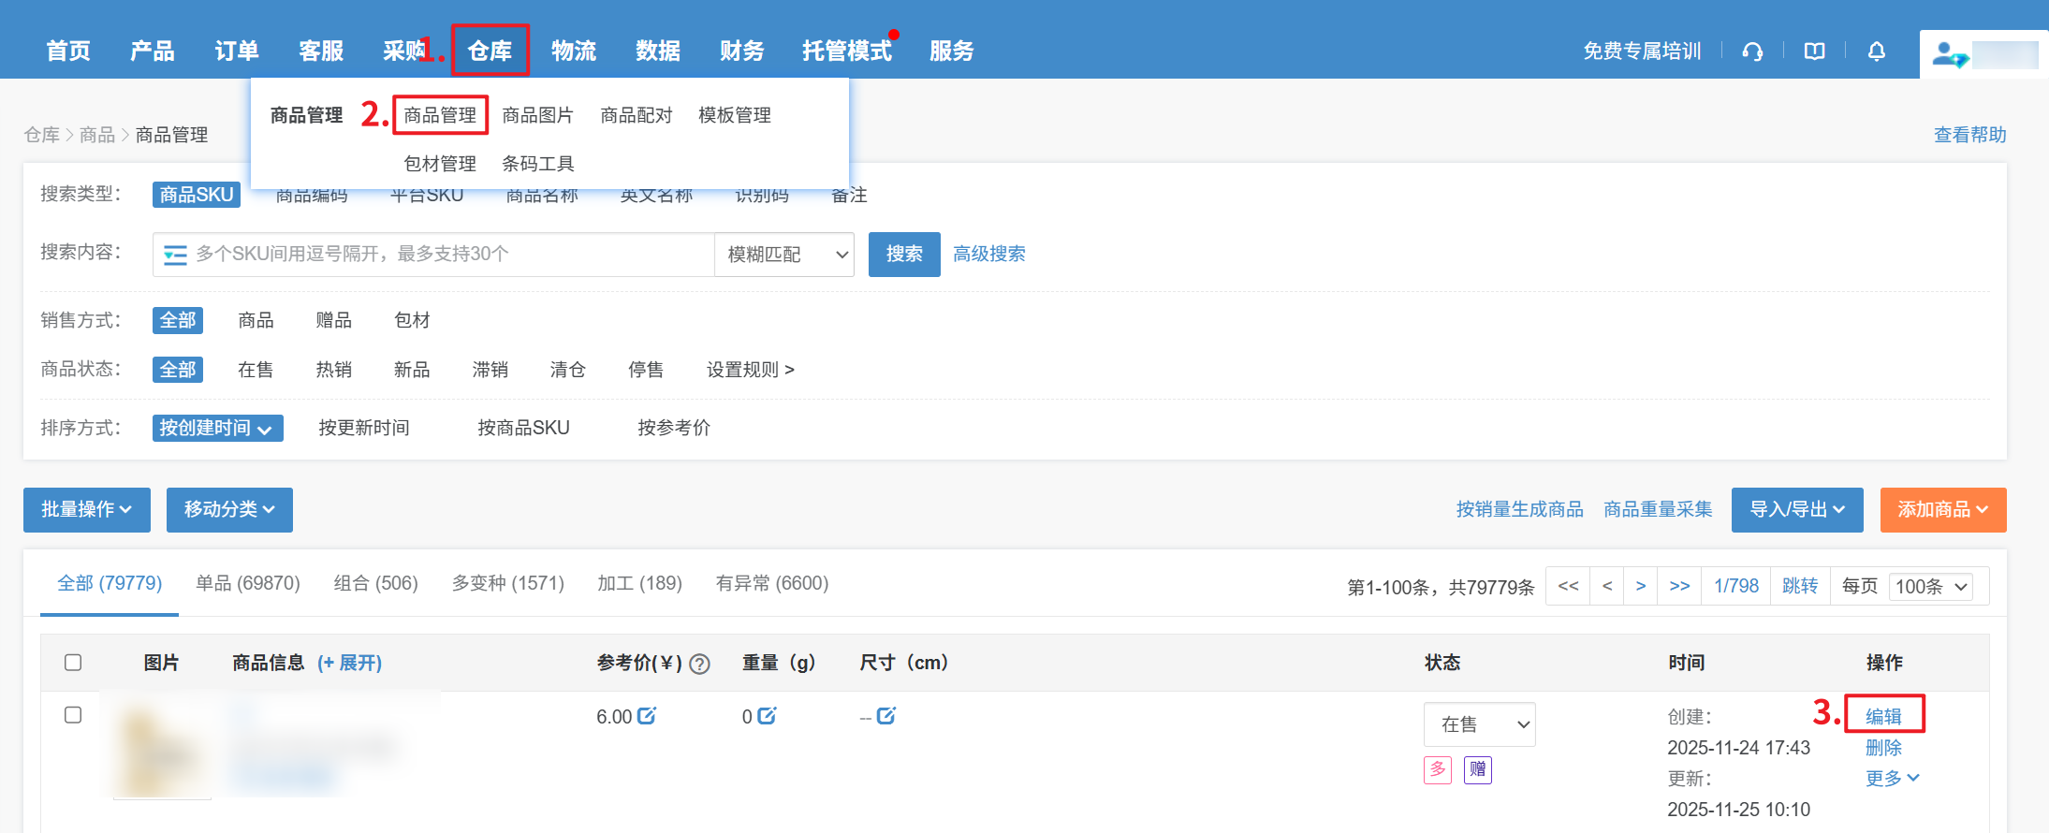Open the 100条 per-page dropdown
The height and width of the screenshot is (833, 2049).
1931,587
